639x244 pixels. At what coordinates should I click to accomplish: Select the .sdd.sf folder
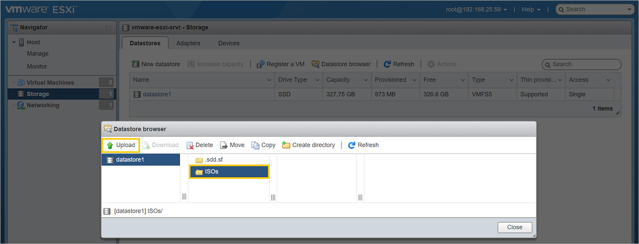point(209,160)
